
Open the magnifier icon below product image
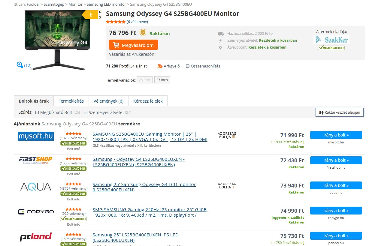point(20,65)
